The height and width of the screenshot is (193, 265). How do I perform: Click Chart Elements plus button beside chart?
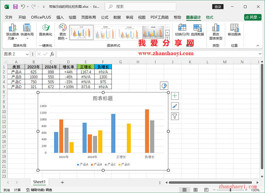(175, 96)
